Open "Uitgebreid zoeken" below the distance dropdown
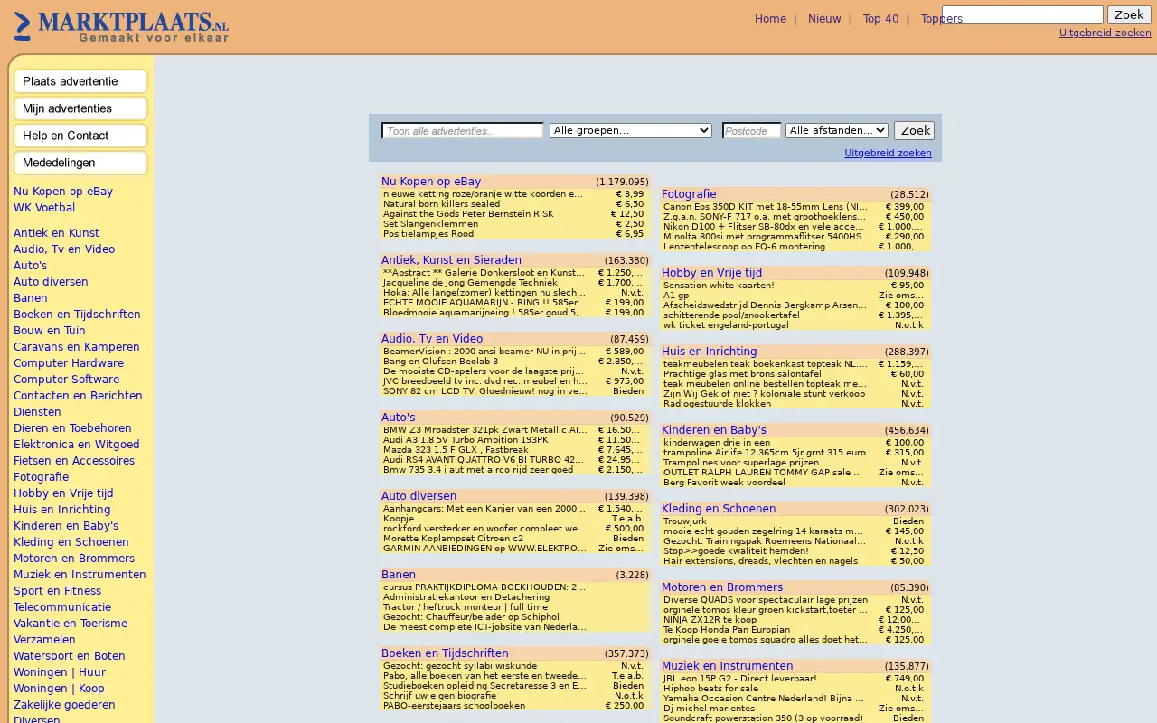This screenshot has width=1157, height=723. tap(888, 153)
